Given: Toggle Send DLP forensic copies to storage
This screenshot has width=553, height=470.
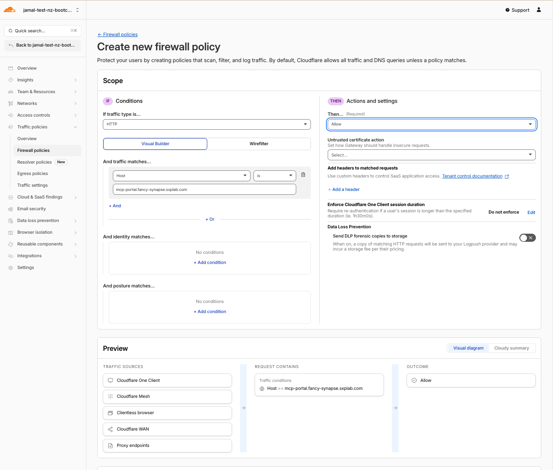Looking at the screenshot, I should 527,238.
